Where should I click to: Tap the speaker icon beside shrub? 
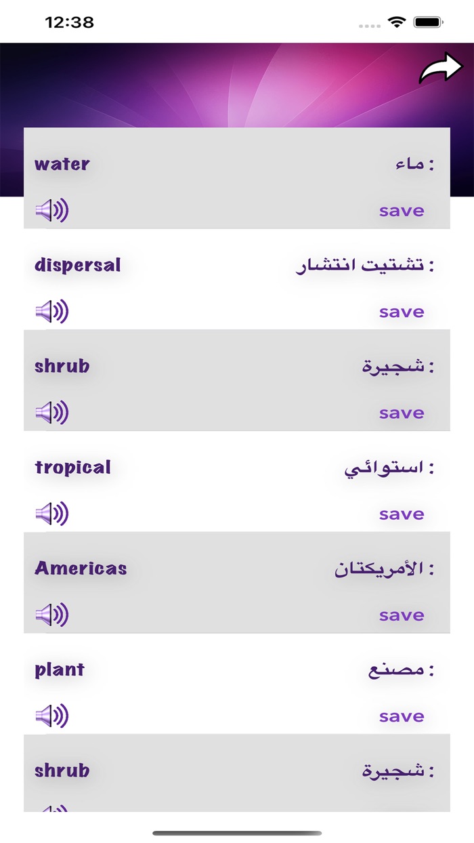coord(51,412)
